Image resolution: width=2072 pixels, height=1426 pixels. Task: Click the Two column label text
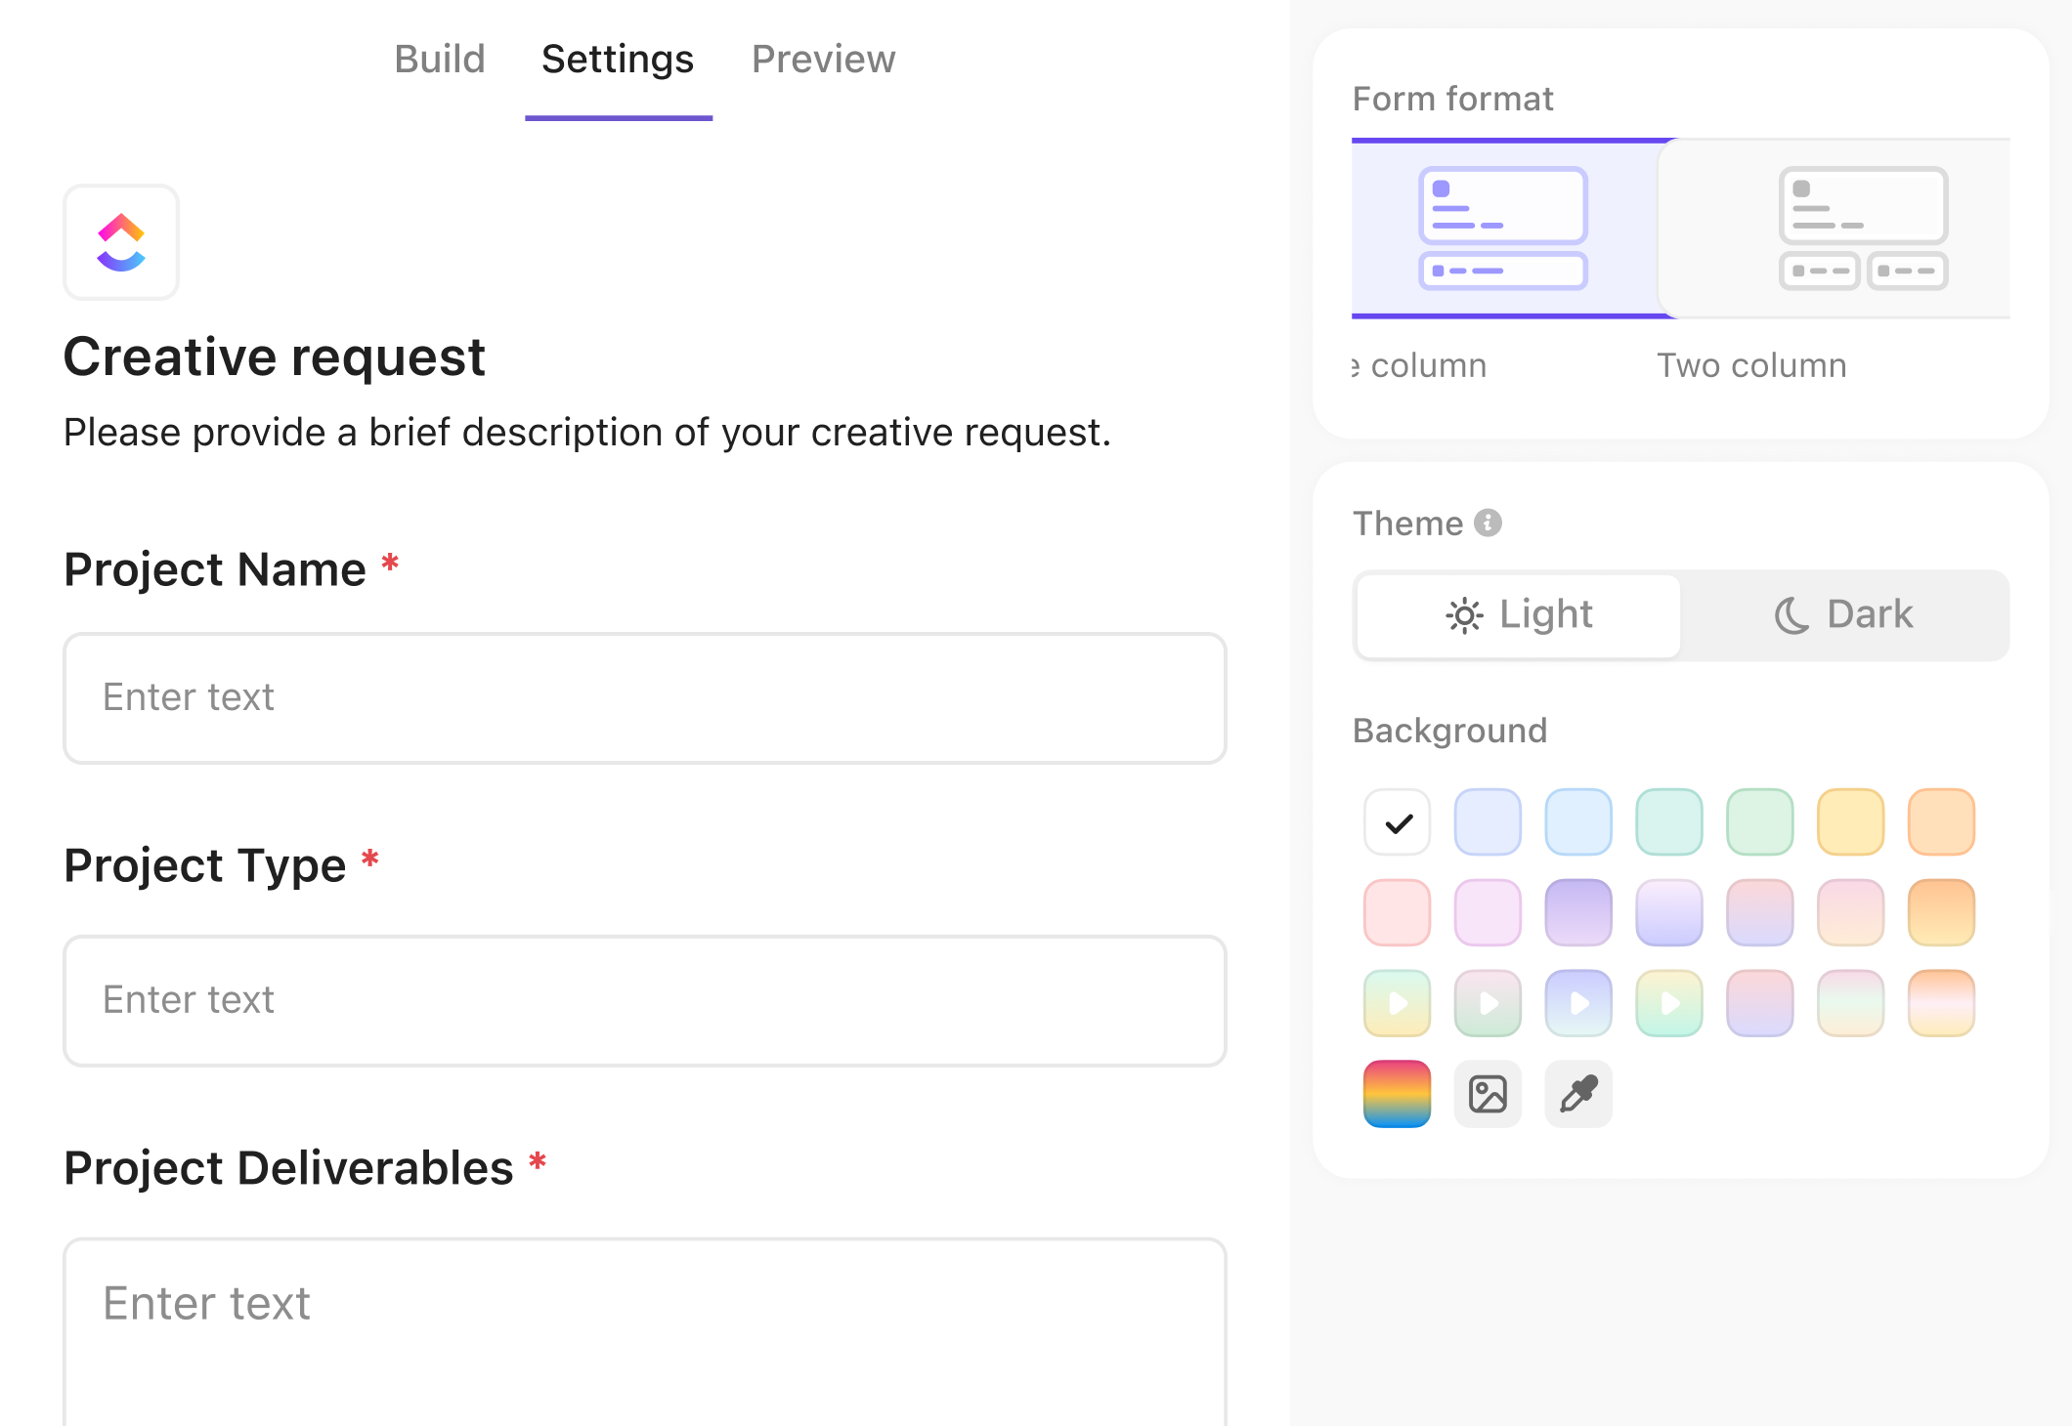pyautogui.click(x=1752, y=365)
